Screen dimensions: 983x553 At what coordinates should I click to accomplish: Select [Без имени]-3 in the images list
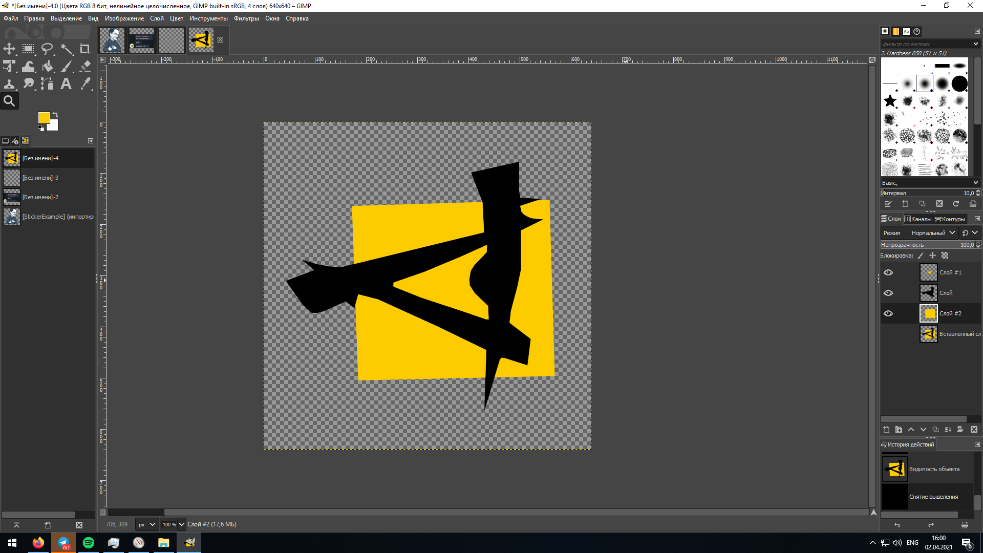click(48, 178)
